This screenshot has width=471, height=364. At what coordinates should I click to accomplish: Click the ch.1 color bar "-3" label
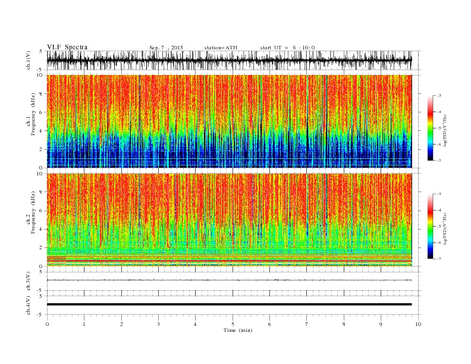click(x=438, y=96)
